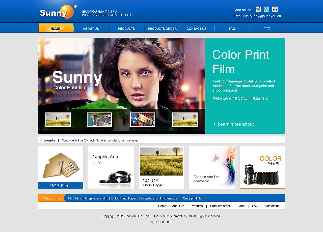Open MSN chat icon in header
The image size is (323, 232).
258,9
